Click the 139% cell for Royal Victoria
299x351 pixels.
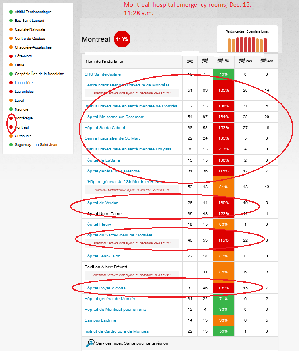point(223,288)
